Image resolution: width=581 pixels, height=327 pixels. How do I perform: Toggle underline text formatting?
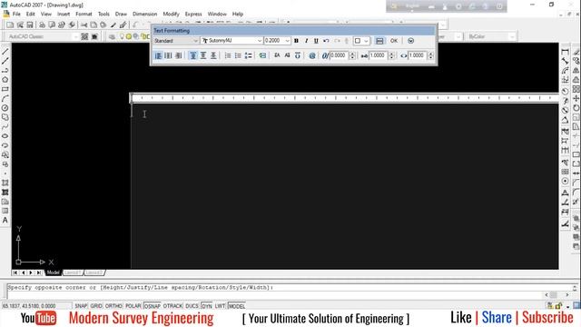(316, 41)
